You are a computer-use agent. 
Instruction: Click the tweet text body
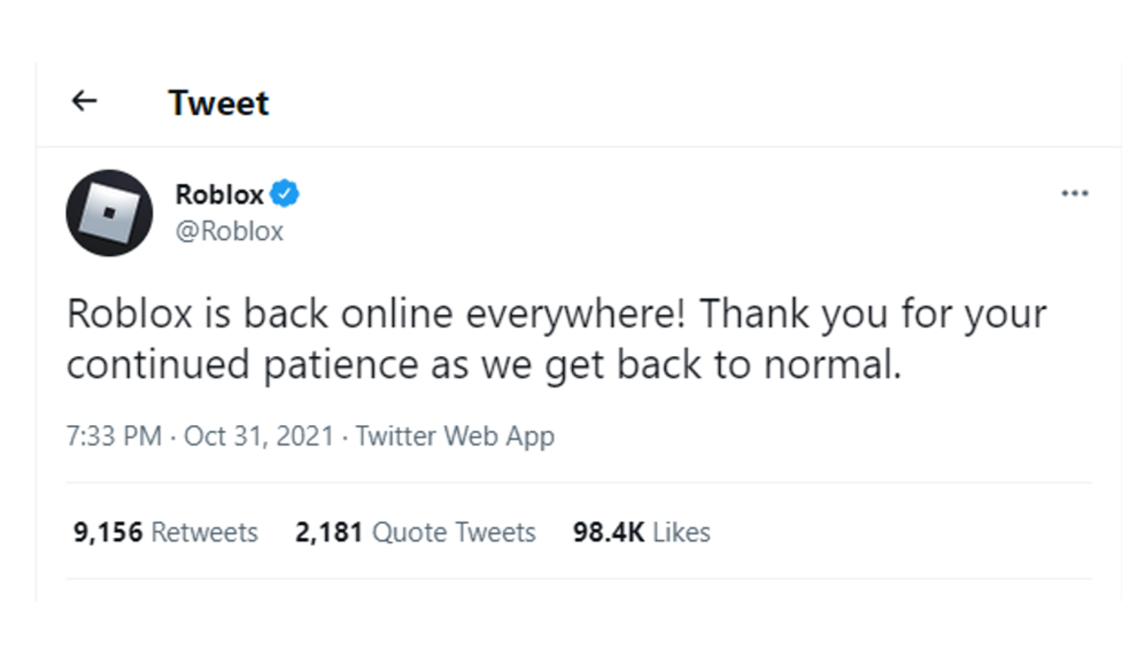point(555,338)
